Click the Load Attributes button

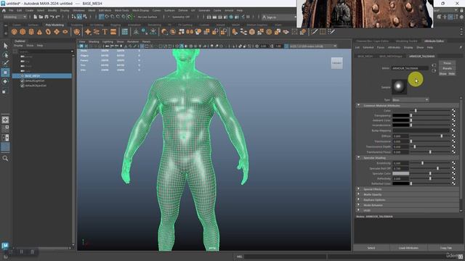click(x=408, y=248)
